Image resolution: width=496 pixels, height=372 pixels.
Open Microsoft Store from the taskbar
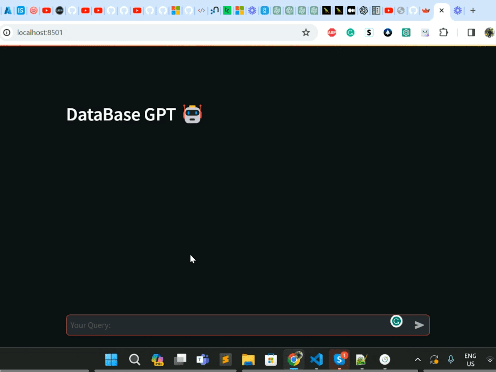[271, 359]
